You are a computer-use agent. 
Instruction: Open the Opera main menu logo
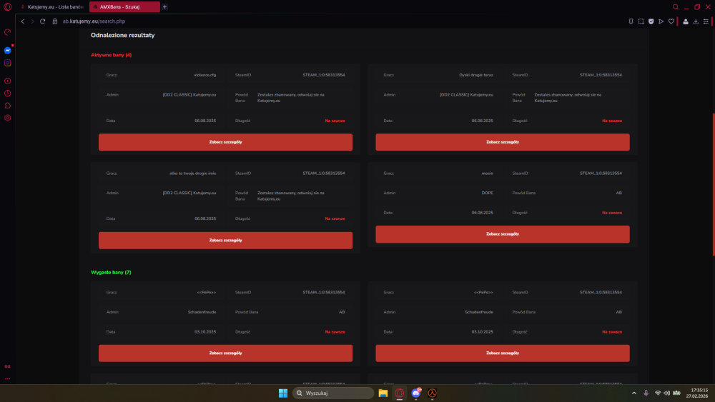pyautogui.click(x=7, y=7)
